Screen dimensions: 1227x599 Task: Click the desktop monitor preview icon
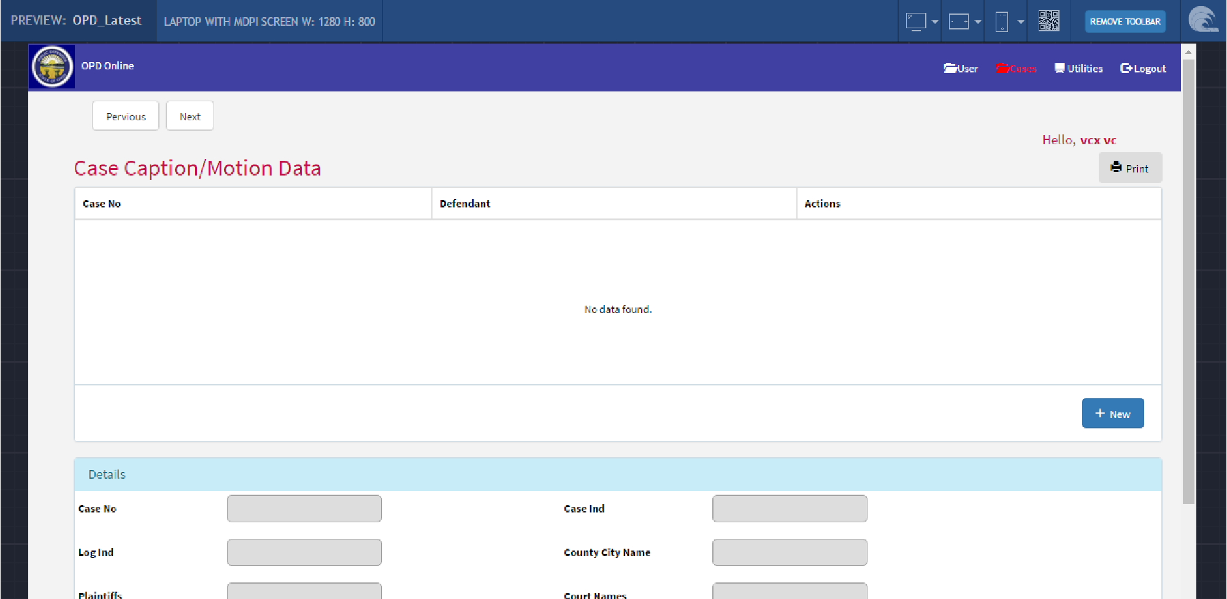point(915,21)
